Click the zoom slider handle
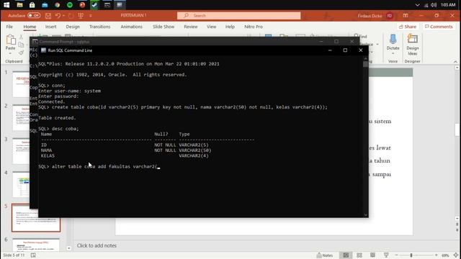The width and height of the screenshot is (461, 259). pyautogui.click(x=411, y=255)
